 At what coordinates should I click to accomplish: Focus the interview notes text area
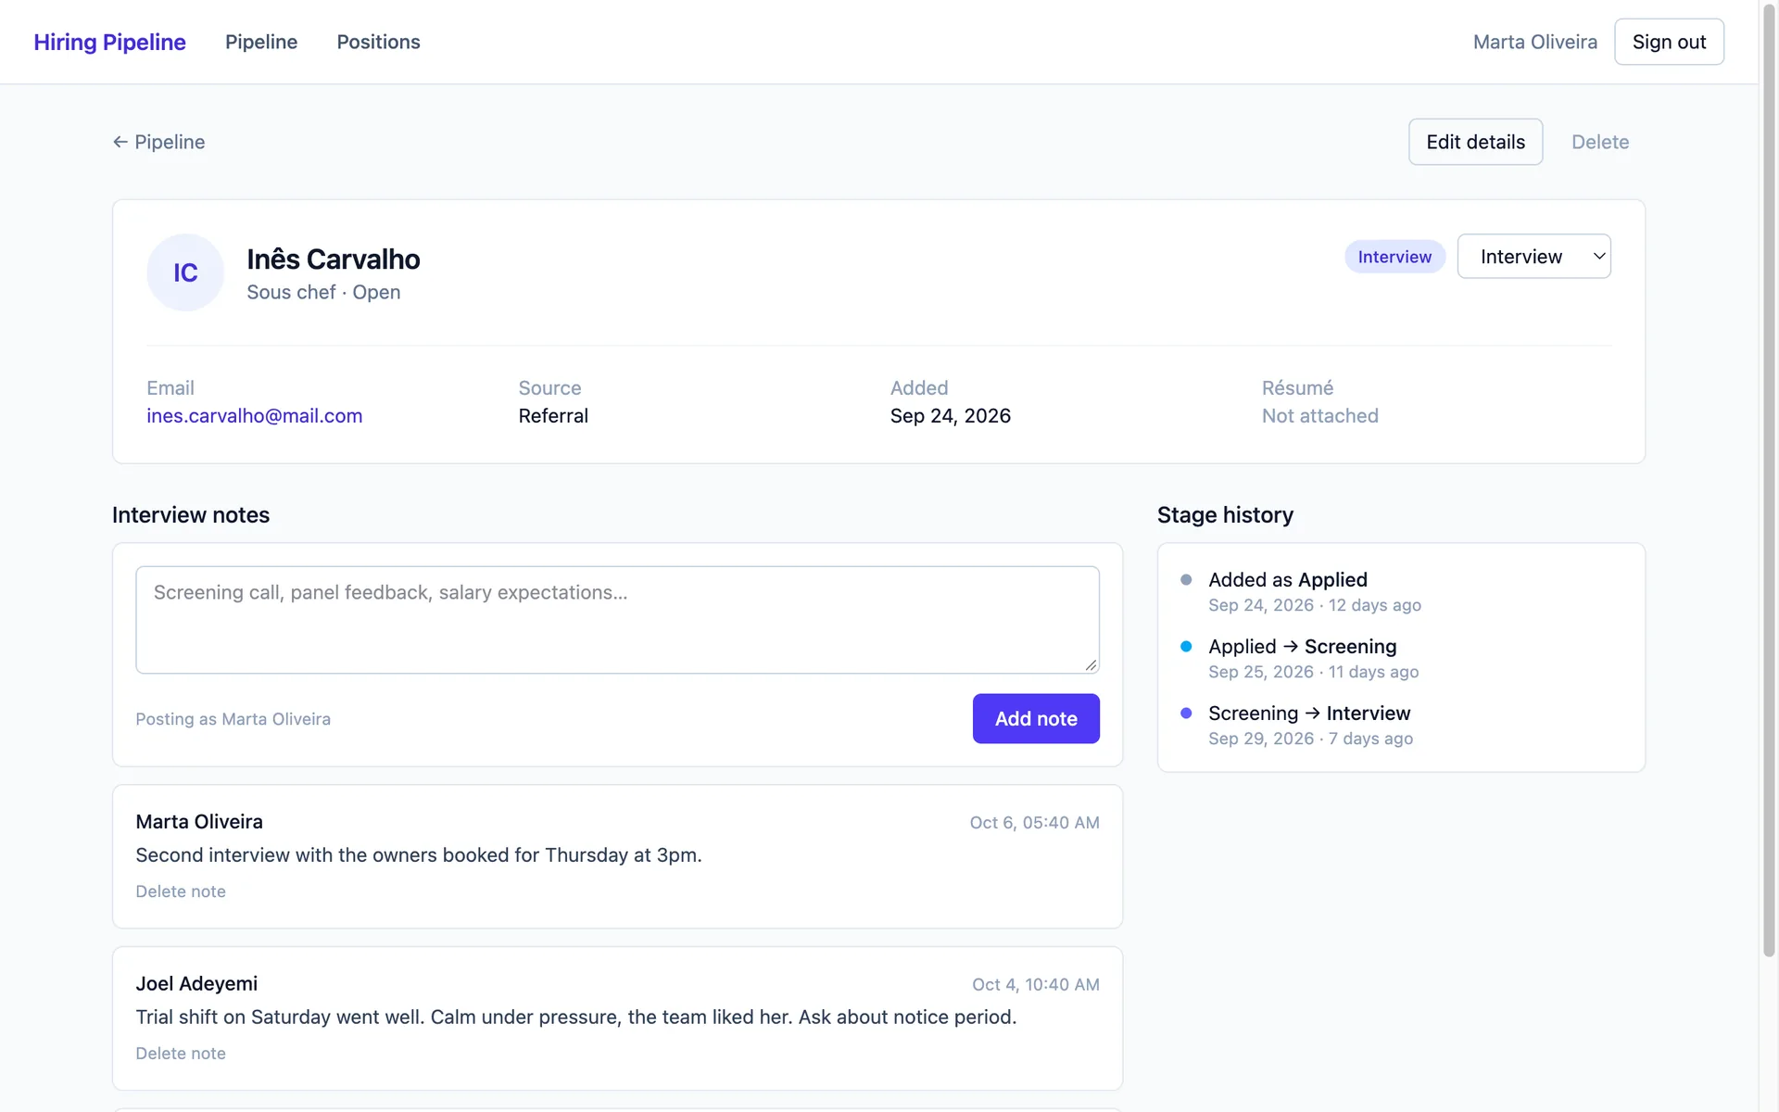pos(617,620)
